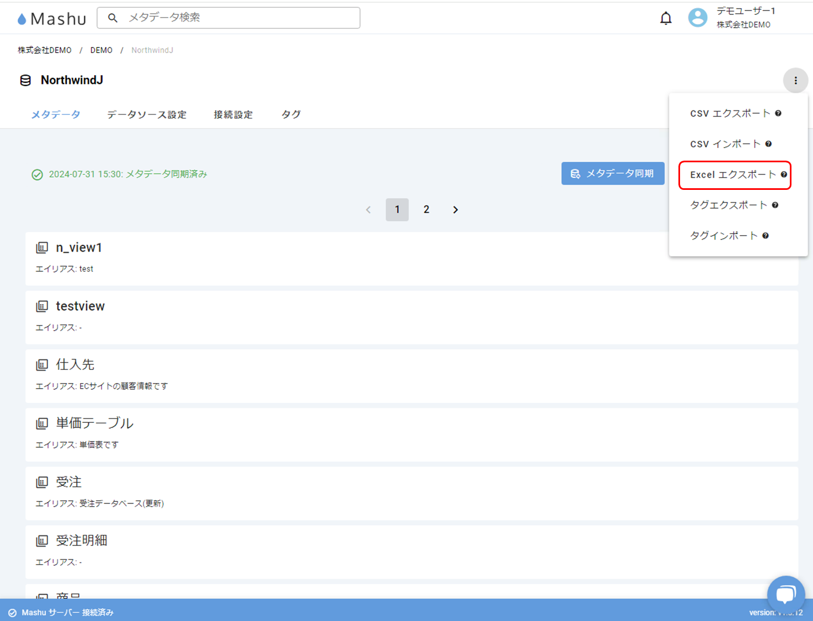Select page 2 in pagination
Viewport: 813px width, 621px height.
click(426, 210)
